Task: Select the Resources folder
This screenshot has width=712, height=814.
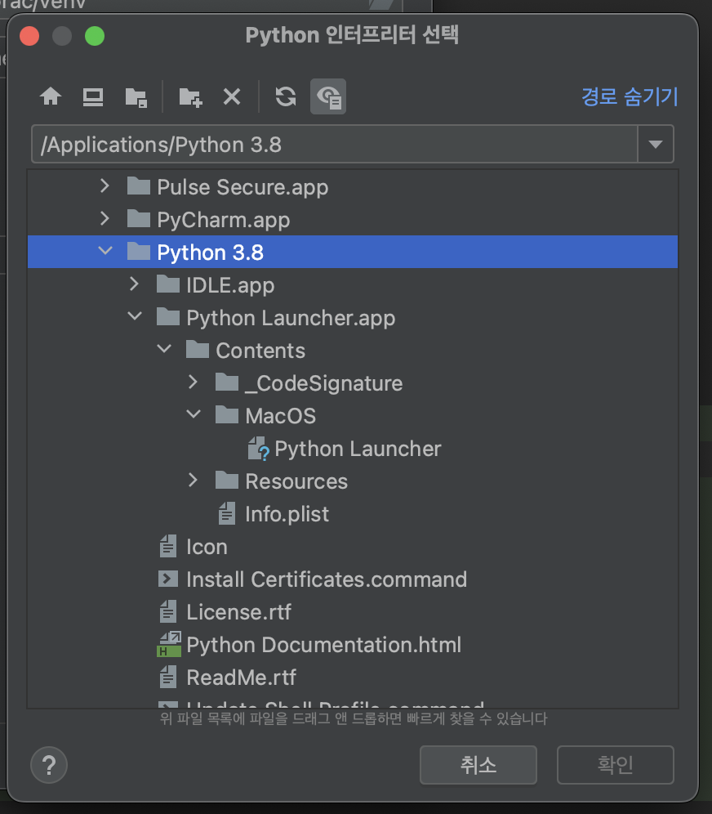Action: coord(353,481)
